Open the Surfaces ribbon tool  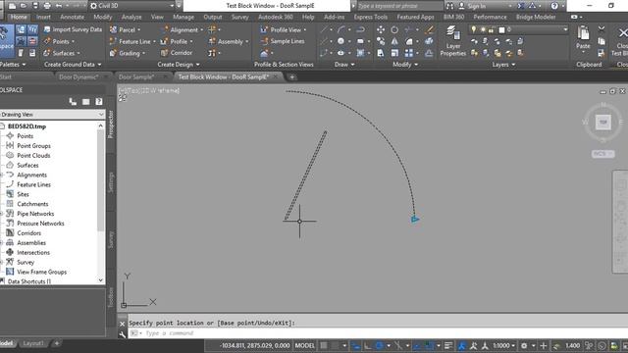(x=62, y=53)
